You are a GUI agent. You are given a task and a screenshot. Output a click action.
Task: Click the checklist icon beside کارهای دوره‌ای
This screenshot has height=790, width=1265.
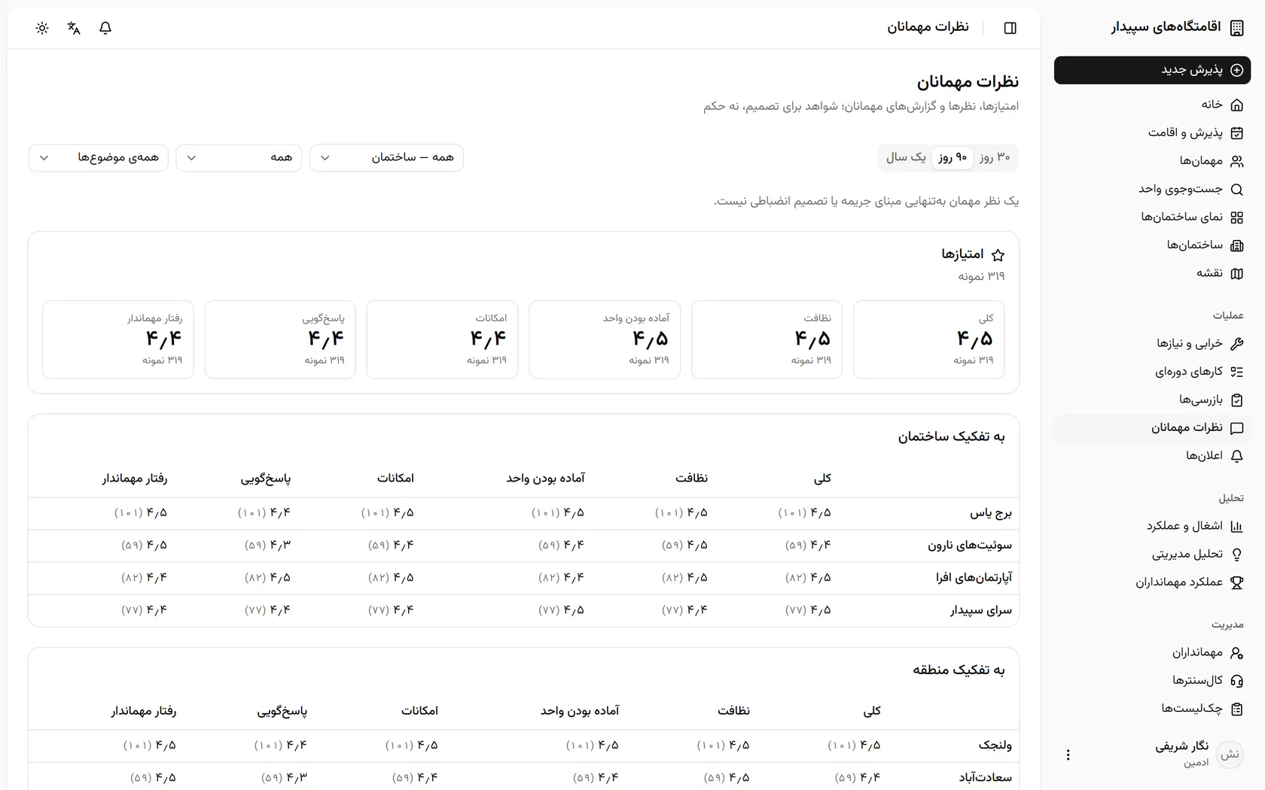point(1236,372)
